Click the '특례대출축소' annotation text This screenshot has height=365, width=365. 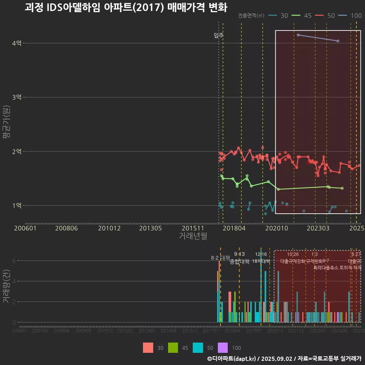pos(325,268)
